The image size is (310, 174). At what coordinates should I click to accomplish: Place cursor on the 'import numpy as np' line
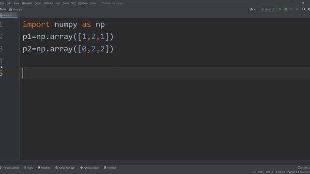(x=63, y=25)
